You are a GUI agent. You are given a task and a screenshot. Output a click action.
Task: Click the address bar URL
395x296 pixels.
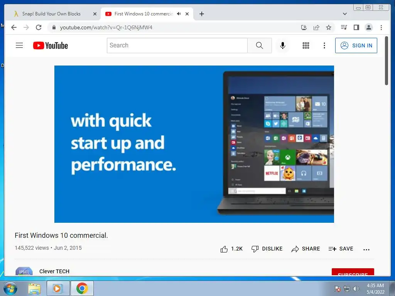(106, 27)
